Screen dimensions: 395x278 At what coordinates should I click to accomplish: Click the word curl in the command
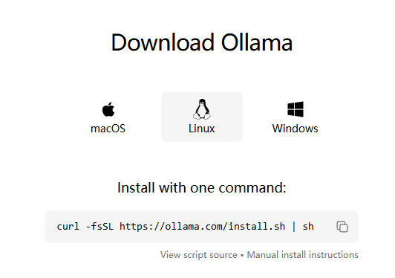pos(68,226)
